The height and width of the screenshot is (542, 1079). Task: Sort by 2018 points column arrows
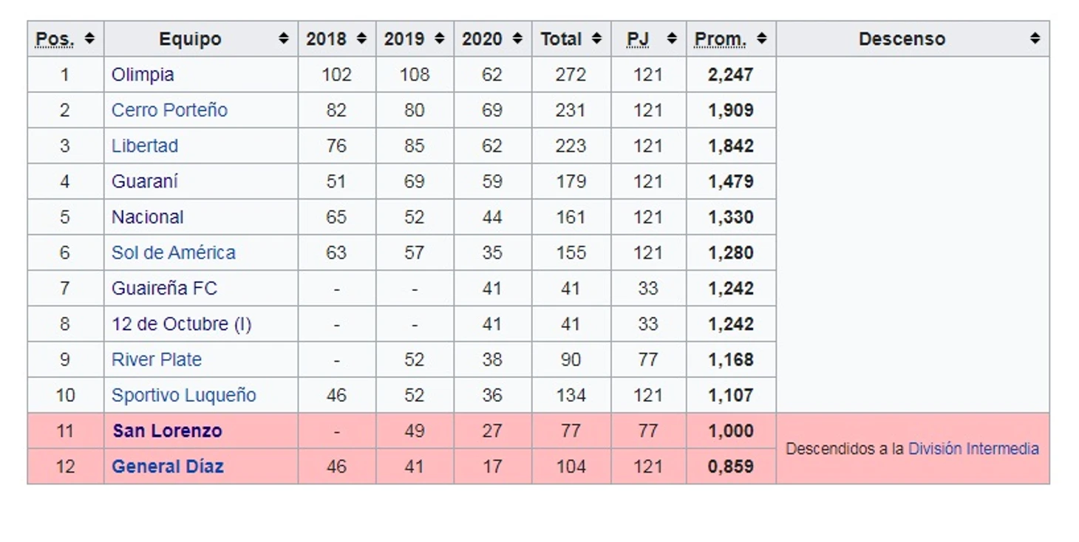361,39
